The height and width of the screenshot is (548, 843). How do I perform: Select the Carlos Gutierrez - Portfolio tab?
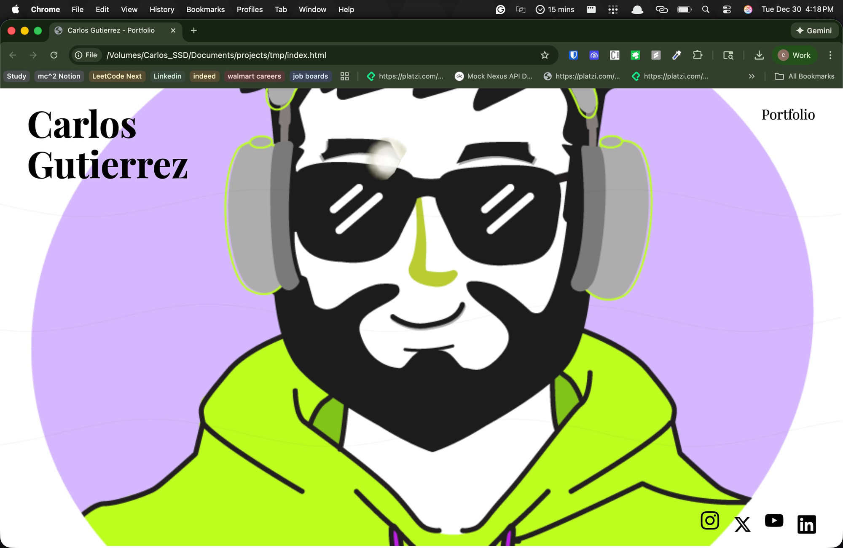coord(111,30)
